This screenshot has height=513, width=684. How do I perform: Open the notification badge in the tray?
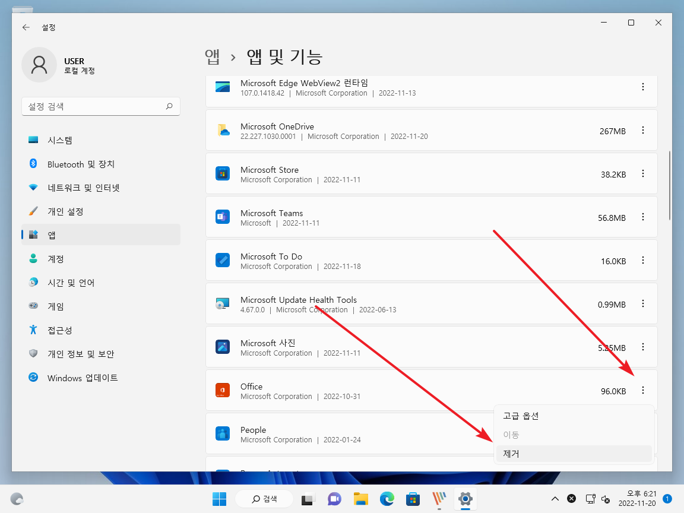(667, 498)
